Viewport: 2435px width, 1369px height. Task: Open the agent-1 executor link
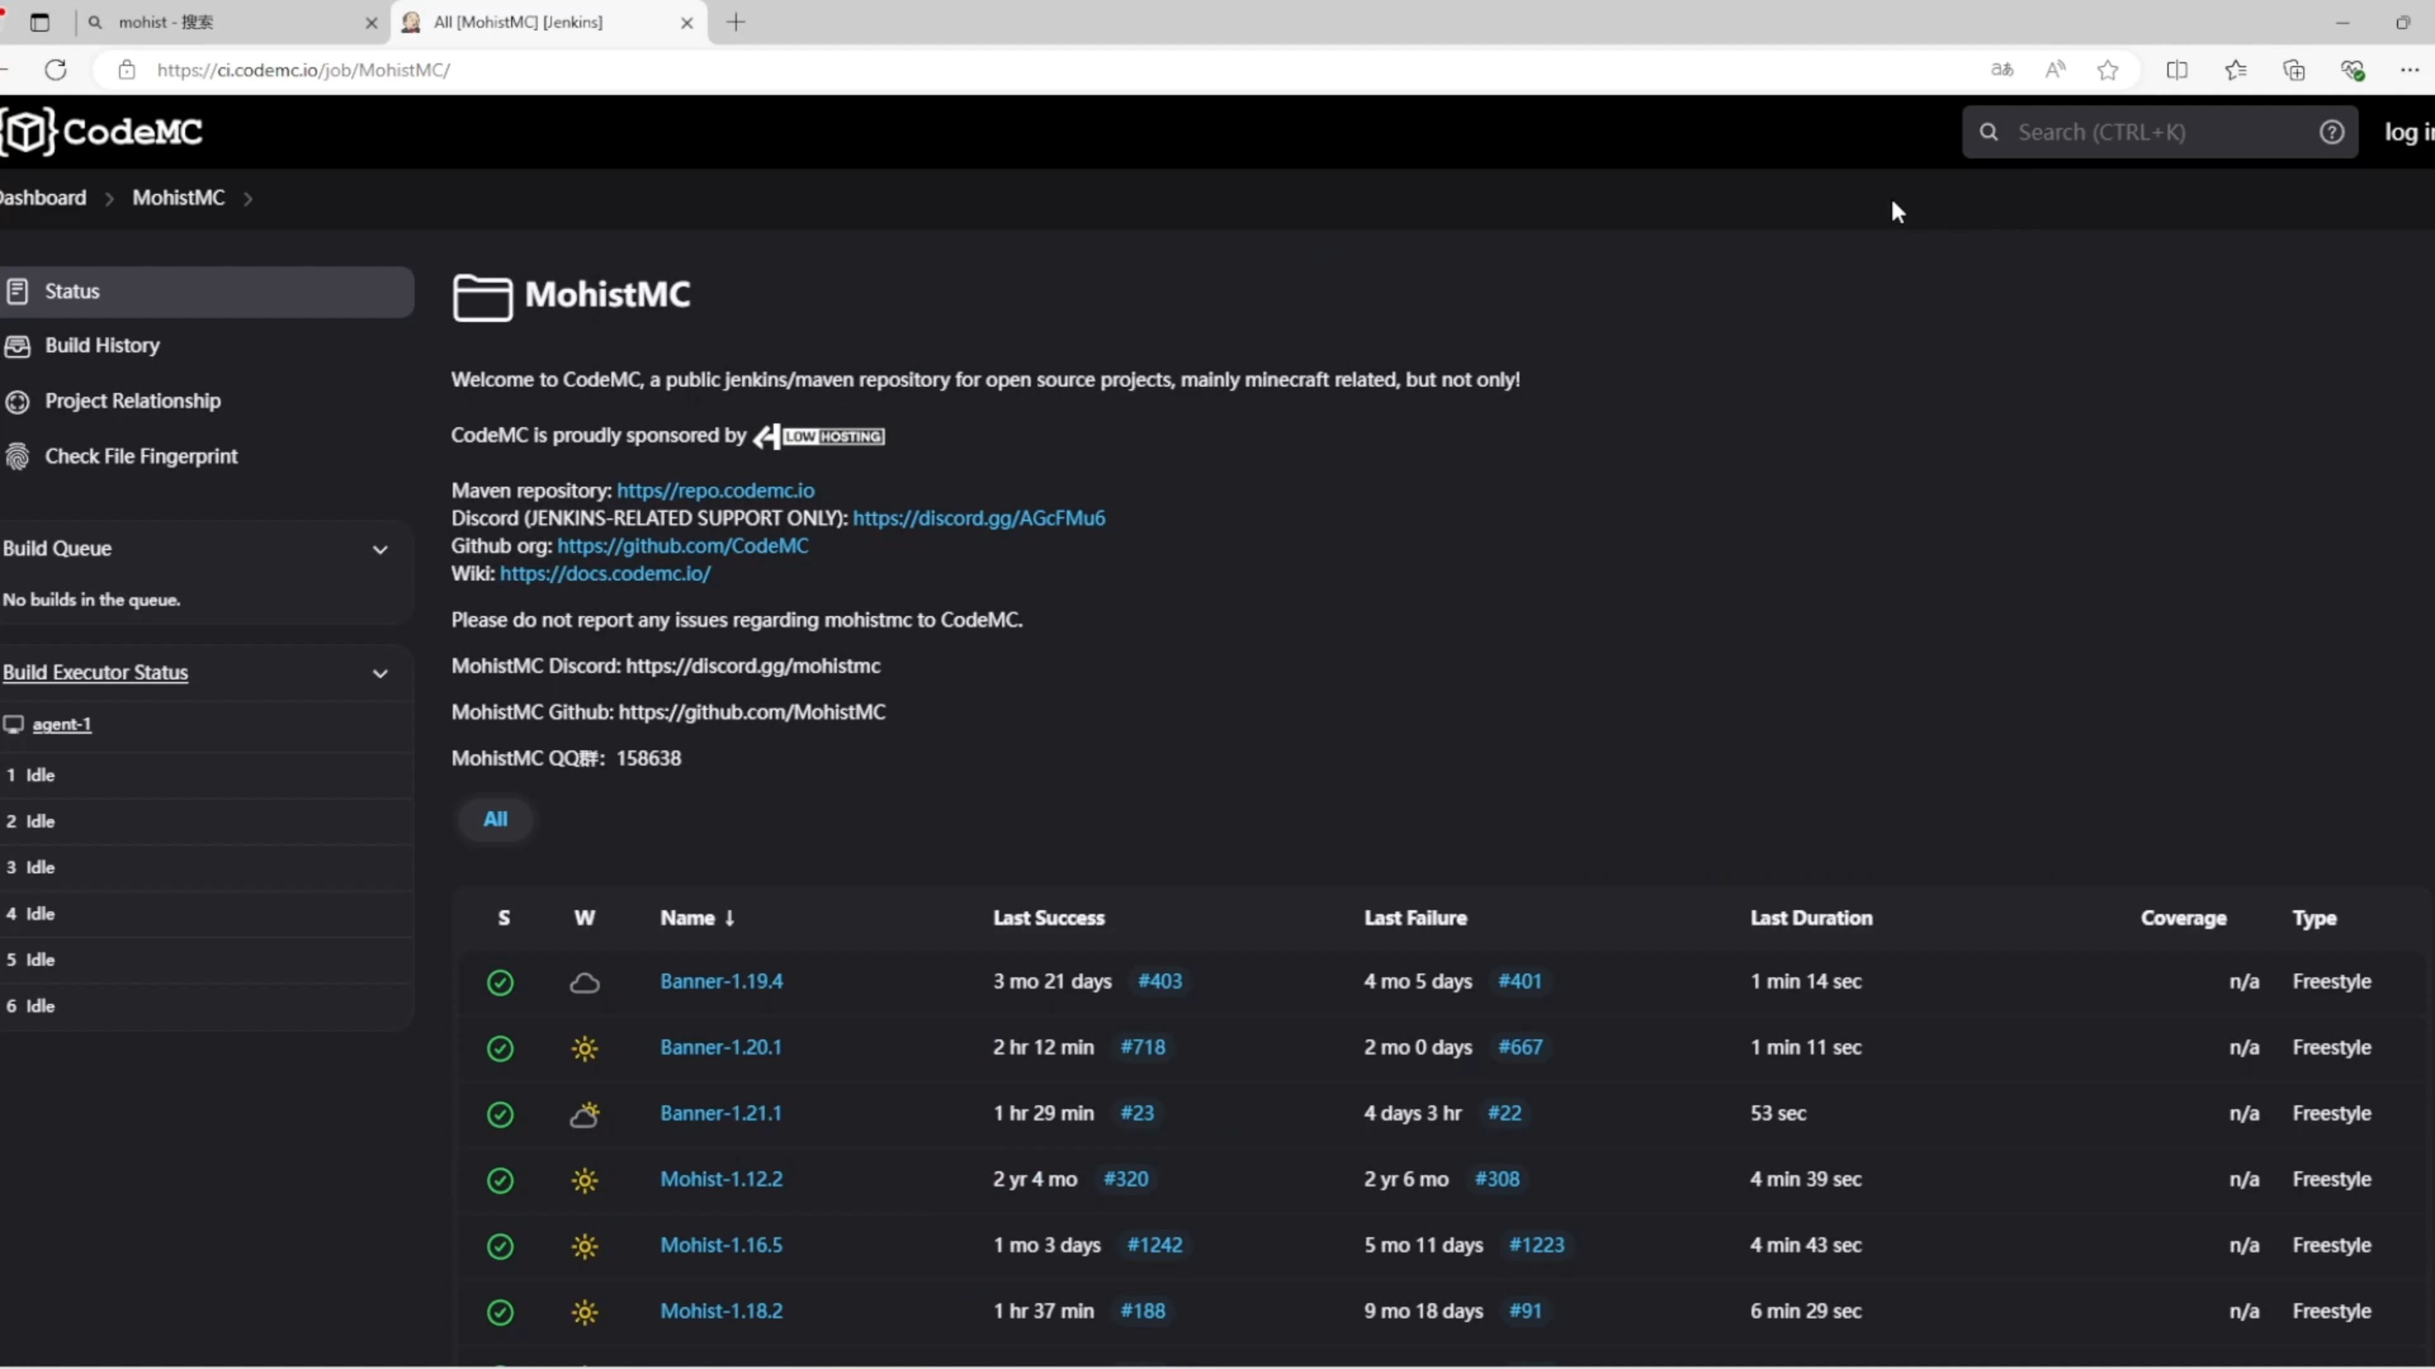click(62, 724)
